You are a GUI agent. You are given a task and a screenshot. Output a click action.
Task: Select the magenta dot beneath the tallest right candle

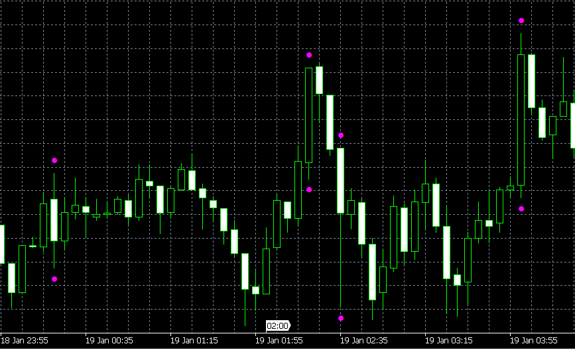tap(521, 209)
